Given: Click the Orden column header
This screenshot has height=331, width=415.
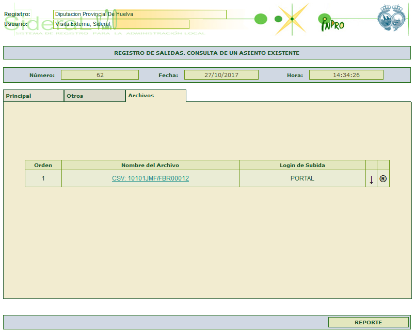Looking at the screenshot, I should [x=43, y=165].
